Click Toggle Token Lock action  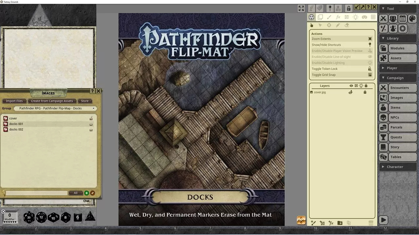(x=342, y=69)
